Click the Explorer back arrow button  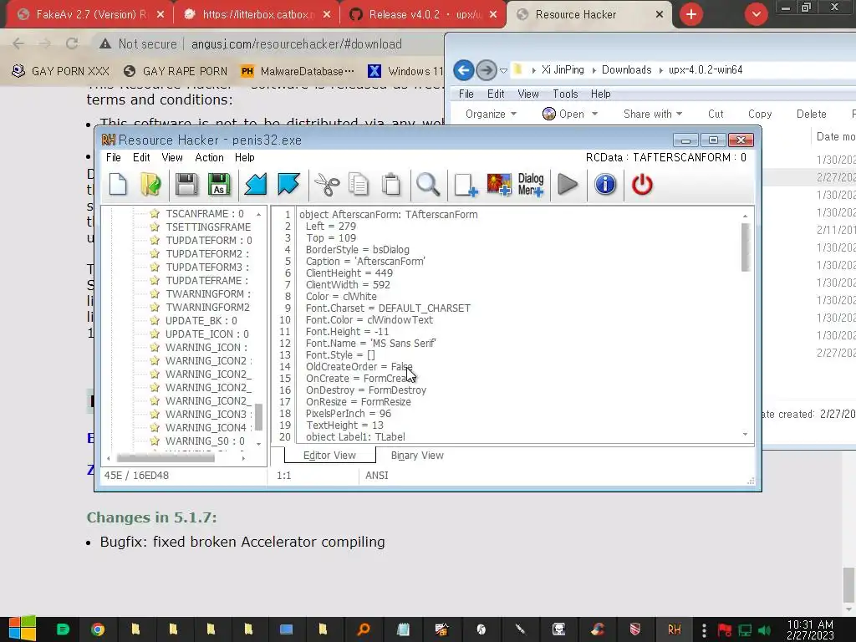click(x=463, y=70)
